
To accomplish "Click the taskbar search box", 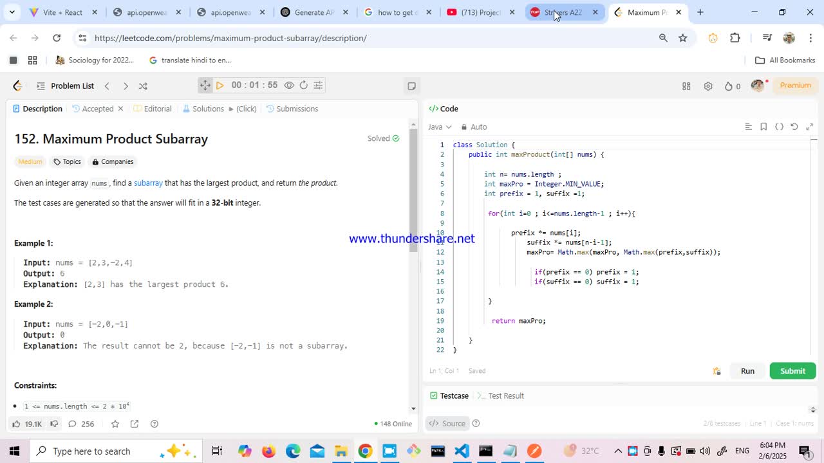I will tap(116, 451).
